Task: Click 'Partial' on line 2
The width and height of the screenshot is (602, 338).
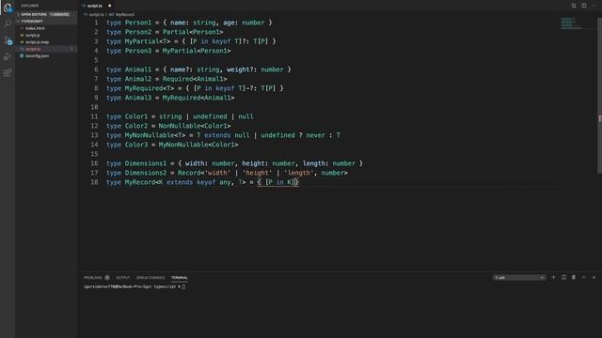Action: click(x=176, y=32)
